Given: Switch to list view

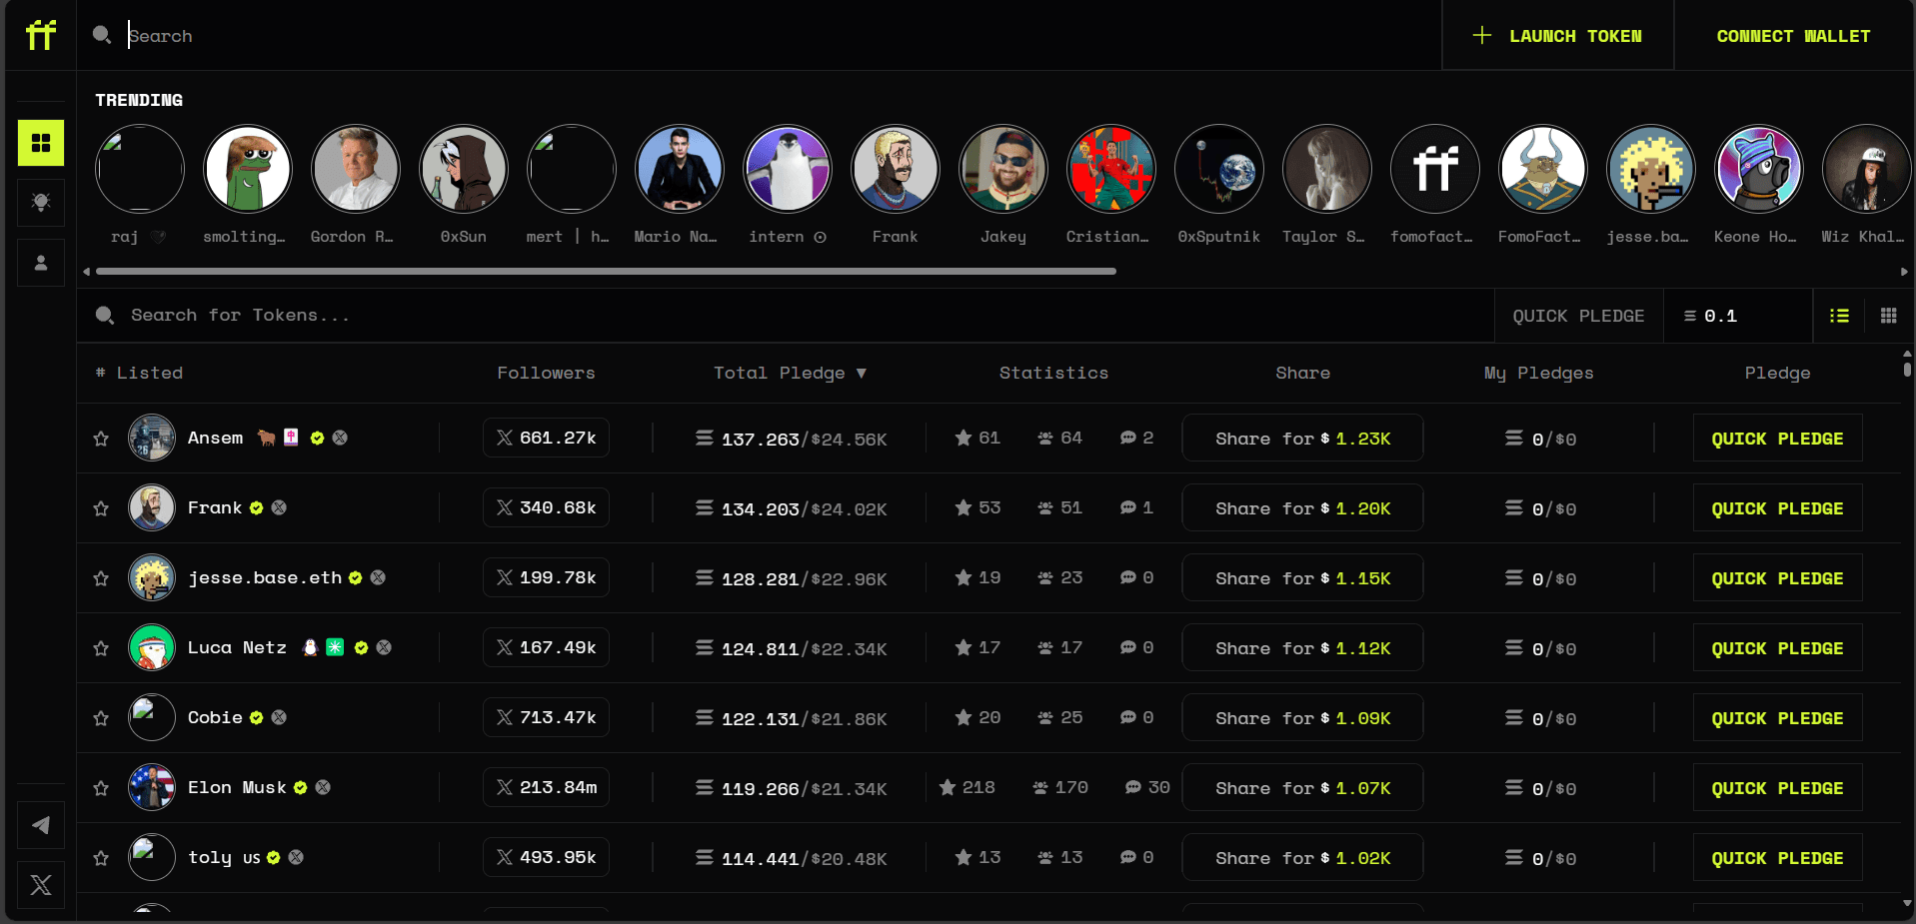Looking at the screenshot, I should click(1839, 316).
